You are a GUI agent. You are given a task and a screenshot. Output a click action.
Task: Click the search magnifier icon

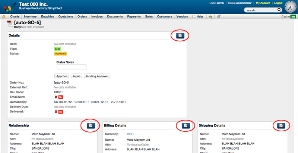[279, 10]
